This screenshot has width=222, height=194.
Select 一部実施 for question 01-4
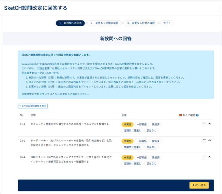pyautogui.click(x=142, y=125)
